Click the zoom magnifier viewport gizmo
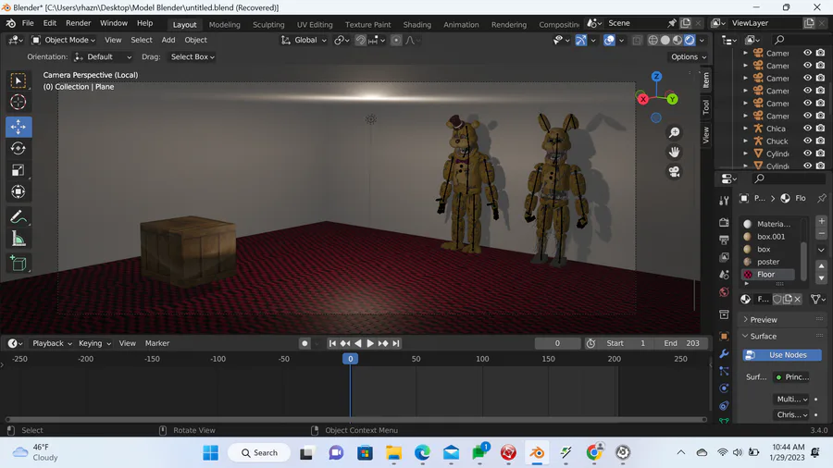 674,133
